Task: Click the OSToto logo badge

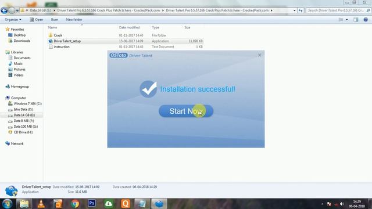Action: pos(119,56)
